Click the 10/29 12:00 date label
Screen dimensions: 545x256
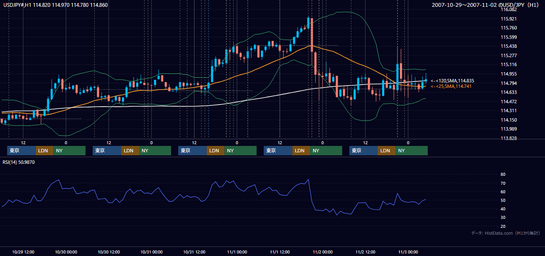click(x=23, y=252)
